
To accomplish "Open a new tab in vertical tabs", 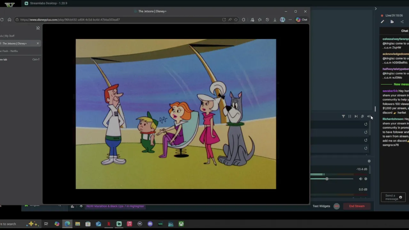I will [20, 59].
